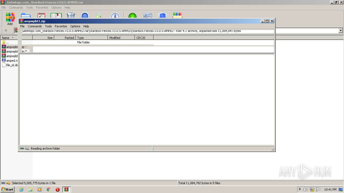Viewport: 344px width, 193px height.
Task: Click the 10:41 PM taskbar clock
Action: (x=330, y=190)
